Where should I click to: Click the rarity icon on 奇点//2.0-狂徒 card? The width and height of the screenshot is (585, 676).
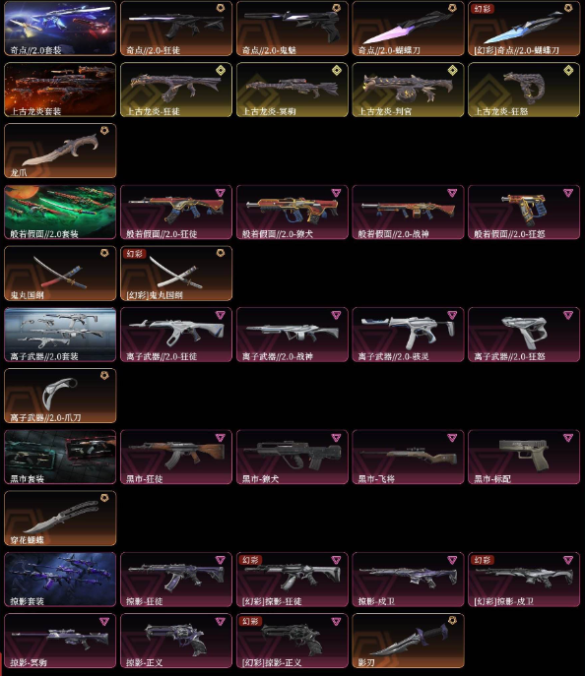coord(221,8)
